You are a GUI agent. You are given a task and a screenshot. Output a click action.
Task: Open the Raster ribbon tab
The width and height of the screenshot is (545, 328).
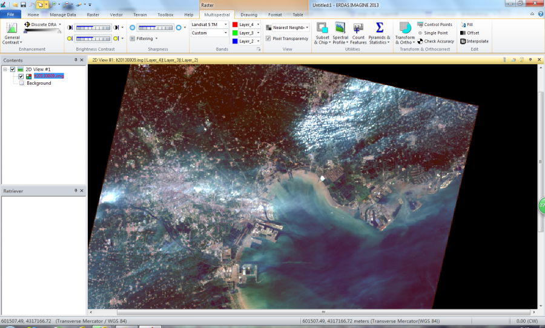point(93,15)
